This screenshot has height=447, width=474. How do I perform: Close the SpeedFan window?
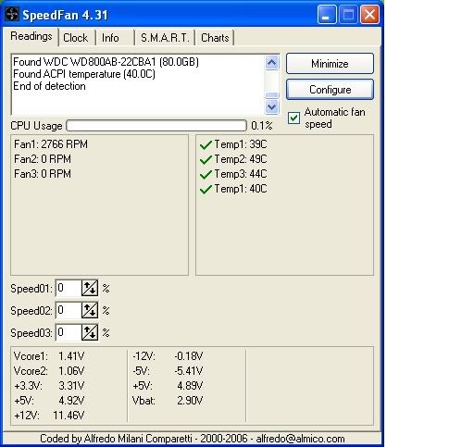pos(370,14)
